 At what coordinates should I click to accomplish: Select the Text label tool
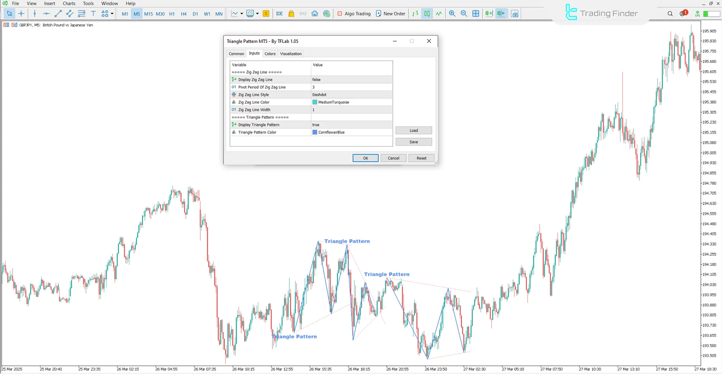tap(93, 14)
